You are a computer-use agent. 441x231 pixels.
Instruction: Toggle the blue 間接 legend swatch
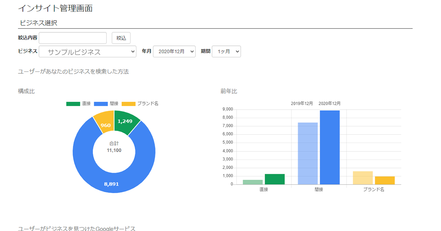pos(101,104)
